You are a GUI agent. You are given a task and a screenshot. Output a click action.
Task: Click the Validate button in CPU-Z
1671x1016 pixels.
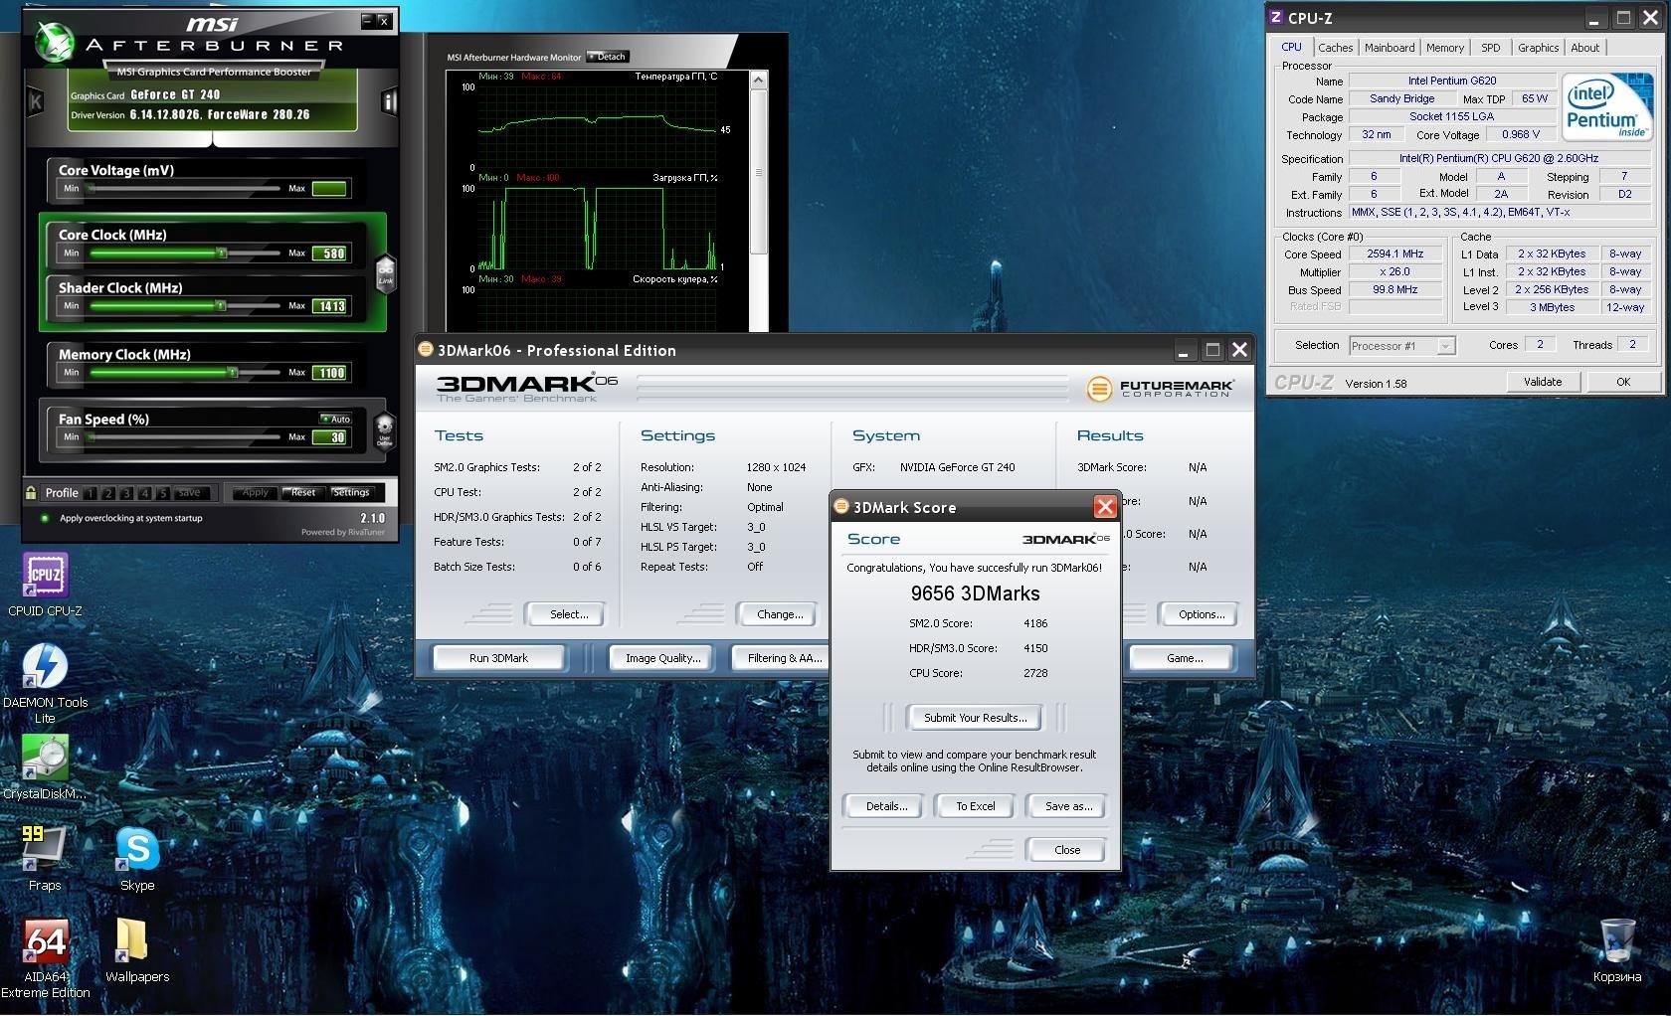point(1543,382)
